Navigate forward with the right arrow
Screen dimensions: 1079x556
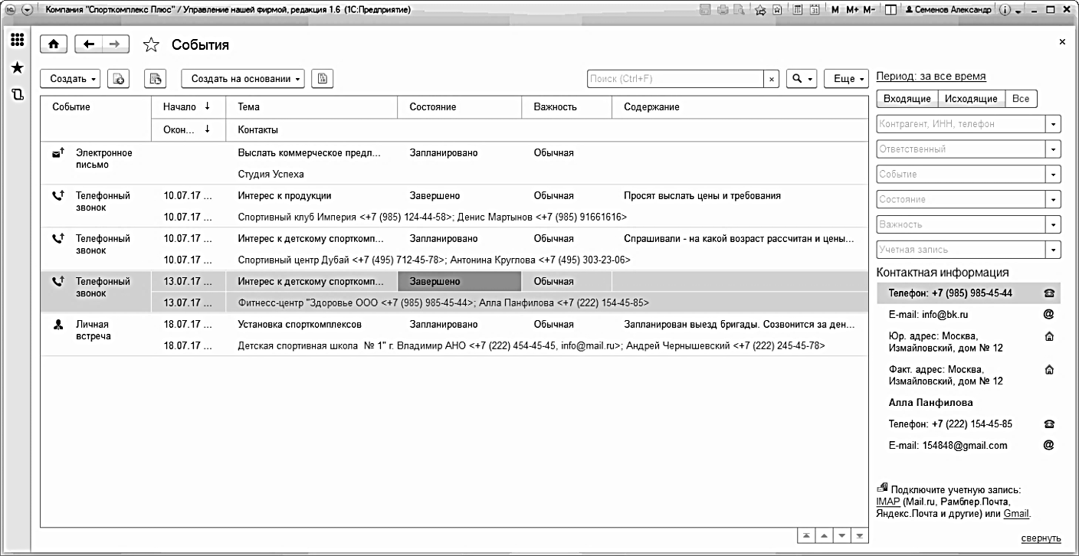(115, 45)
